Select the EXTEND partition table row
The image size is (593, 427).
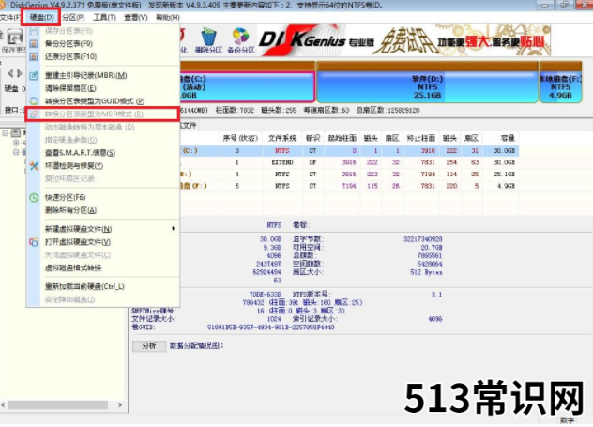point(350,162)
